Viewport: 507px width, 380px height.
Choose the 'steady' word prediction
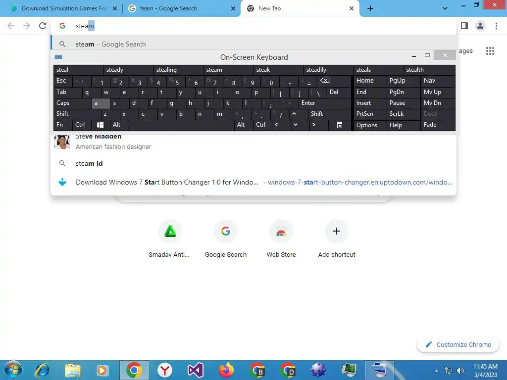coord(128,70)
